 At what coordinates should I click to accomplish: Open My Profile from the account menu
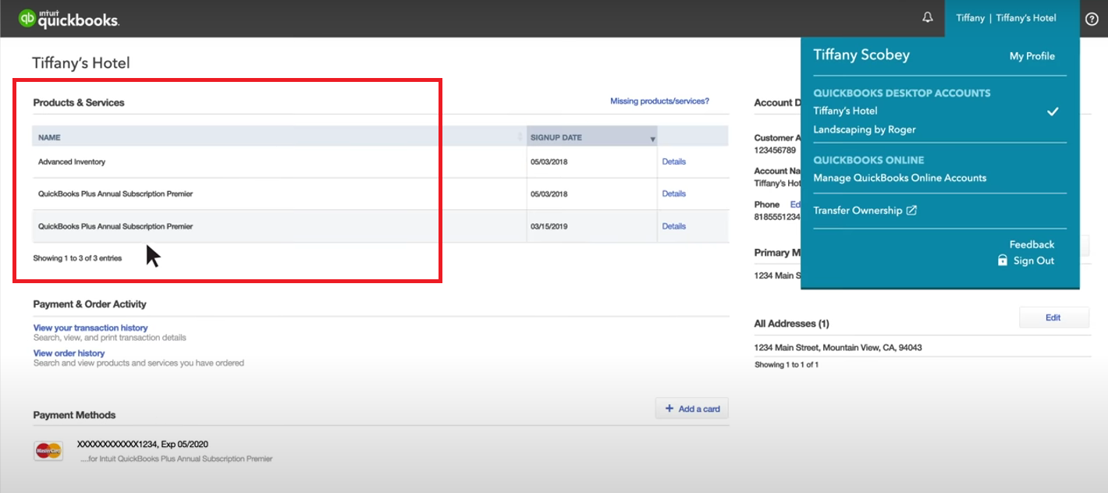[x=1032, y=55]
